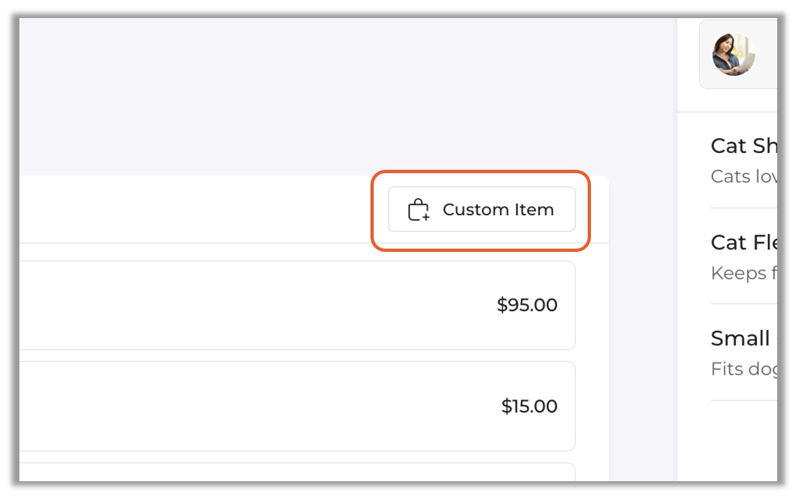The image size is (794, 496).
Task: Click empty area left of the $15.00 amount
Action: click(x=259, y=406)
